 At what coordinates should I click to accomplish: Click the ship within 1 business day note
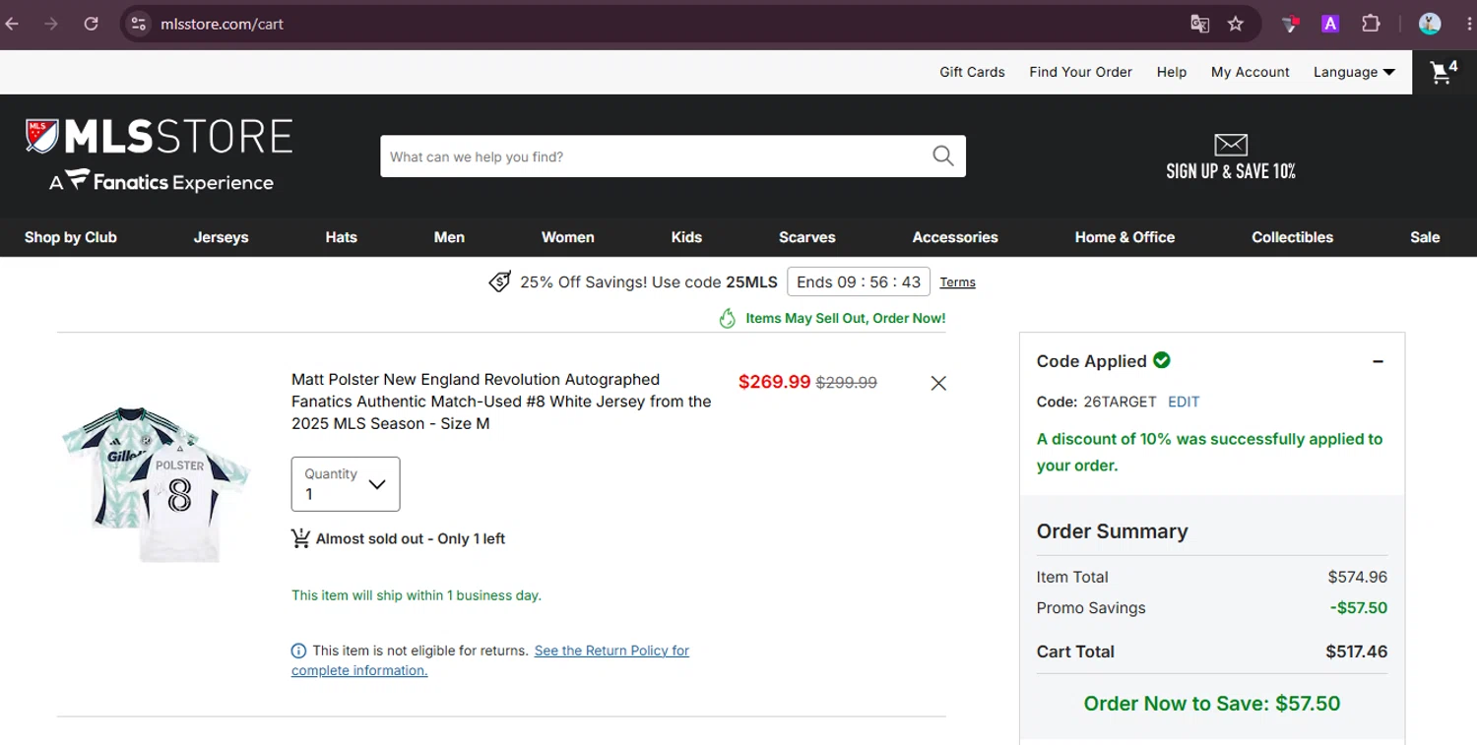pos(417,595)
